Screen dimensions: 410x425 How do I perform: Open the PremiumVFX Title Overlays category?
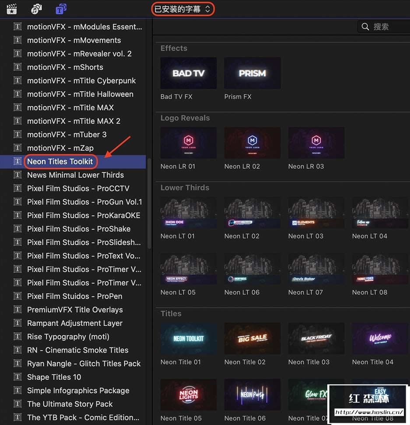[x=73, y=310]
